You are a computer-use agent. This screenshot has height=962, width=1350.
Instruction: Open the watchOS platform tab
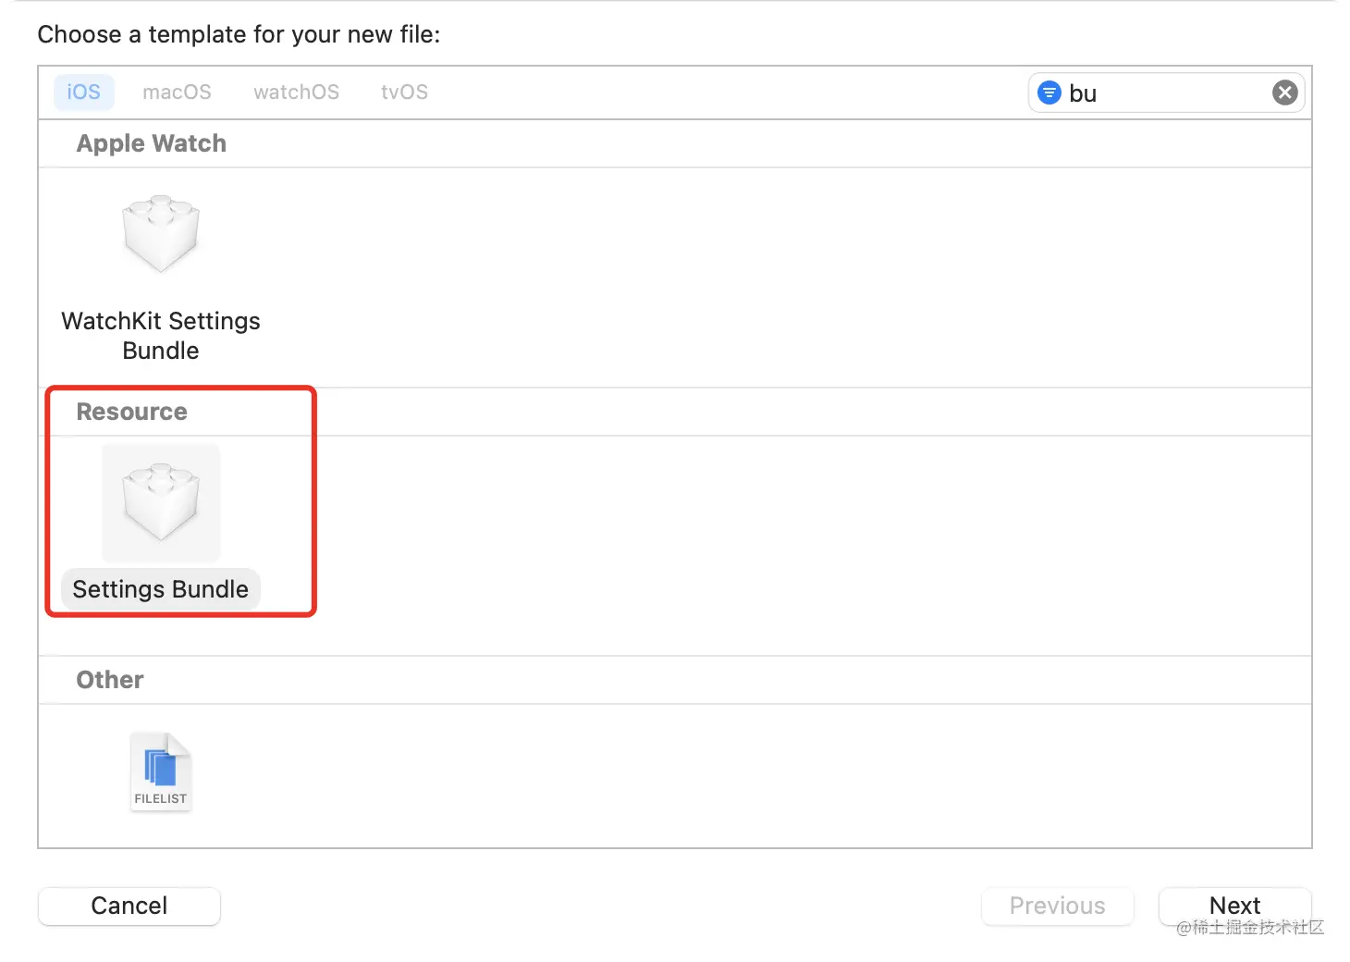click(296, 92)
